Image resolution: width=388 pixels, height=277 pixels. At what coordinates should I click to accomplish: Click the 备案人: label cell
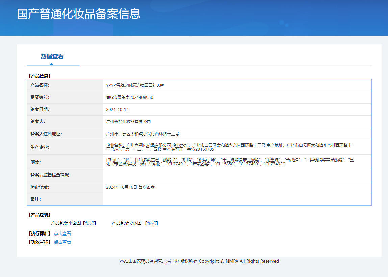[65, 121]
